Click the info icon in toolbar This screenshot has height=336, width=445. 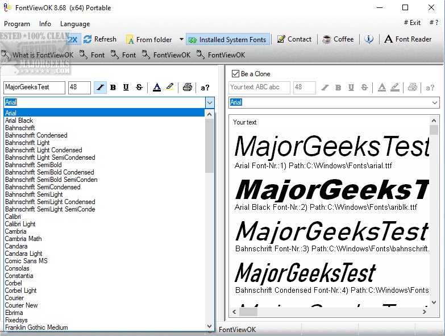point(369,39)
